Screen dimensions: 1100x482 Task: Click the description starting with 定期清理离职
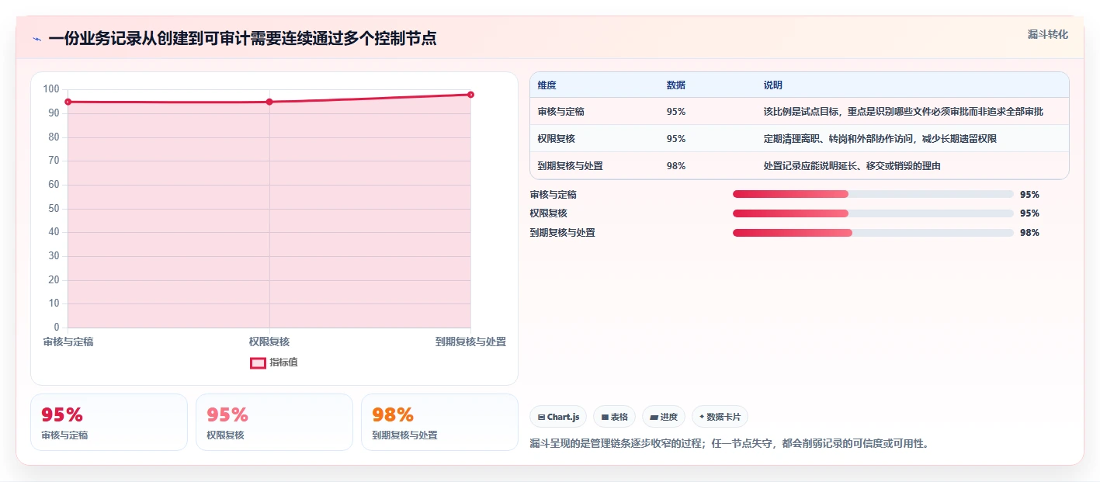(x=880, y=139)
